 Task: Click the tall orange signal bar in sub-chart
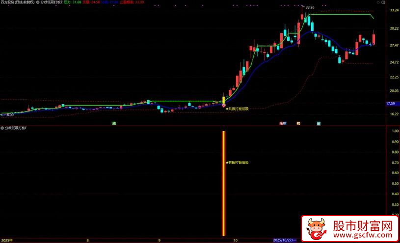[224, 183]
